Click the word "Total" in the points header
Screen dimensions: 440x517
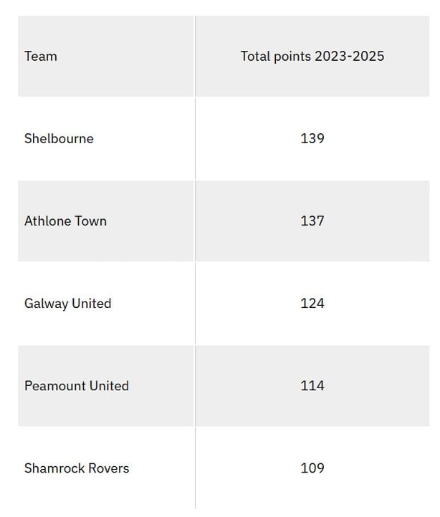[254, 56]
